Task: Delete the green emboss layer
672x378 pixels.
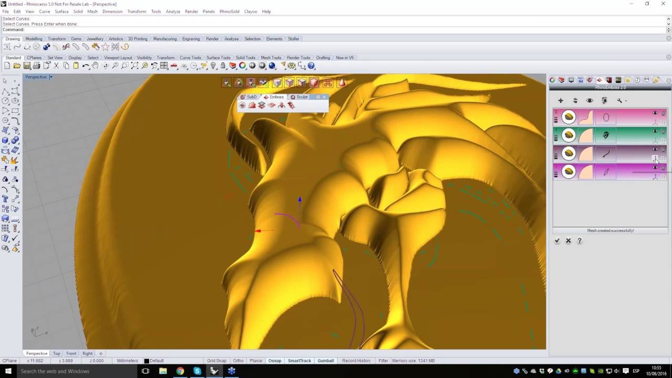Action: tap(663, 131)
